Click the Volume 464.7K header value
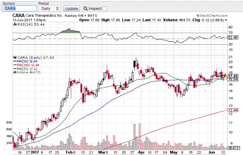This screenshot has height=155, width=243. pyautogui.click(x=177, y=20)
